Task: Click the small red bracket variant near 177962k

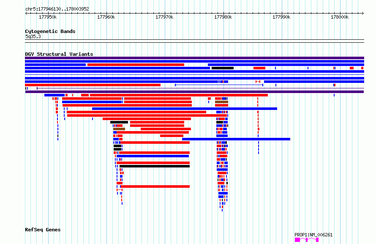Action: click(x=120, y=190)
